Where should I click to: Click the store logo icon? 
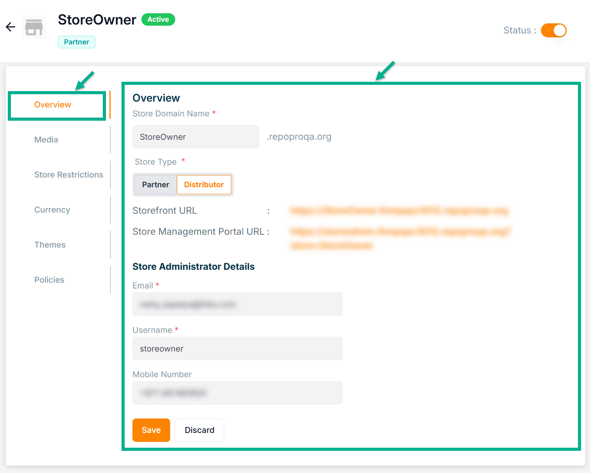tap(34, 27)
